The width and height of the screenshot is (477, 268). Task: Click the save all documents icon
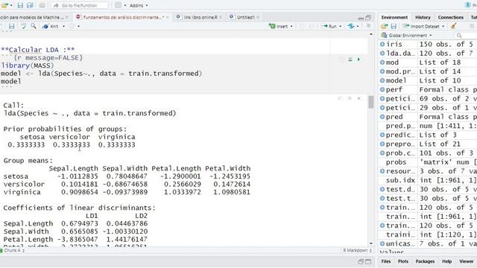pyautogui.click(x=30, y=5)
